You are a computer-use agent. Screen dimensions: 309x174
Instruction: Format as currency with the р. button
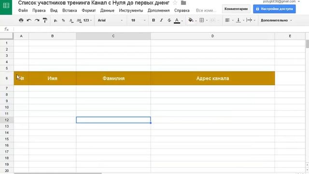pyautogui.click(x=56, y=20)
